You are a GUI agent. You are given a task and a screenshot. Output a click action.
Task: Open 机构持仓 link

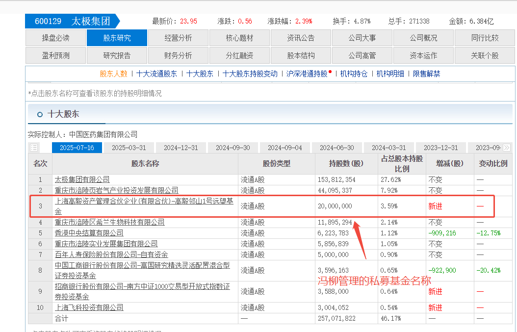[x=354, y=74]
